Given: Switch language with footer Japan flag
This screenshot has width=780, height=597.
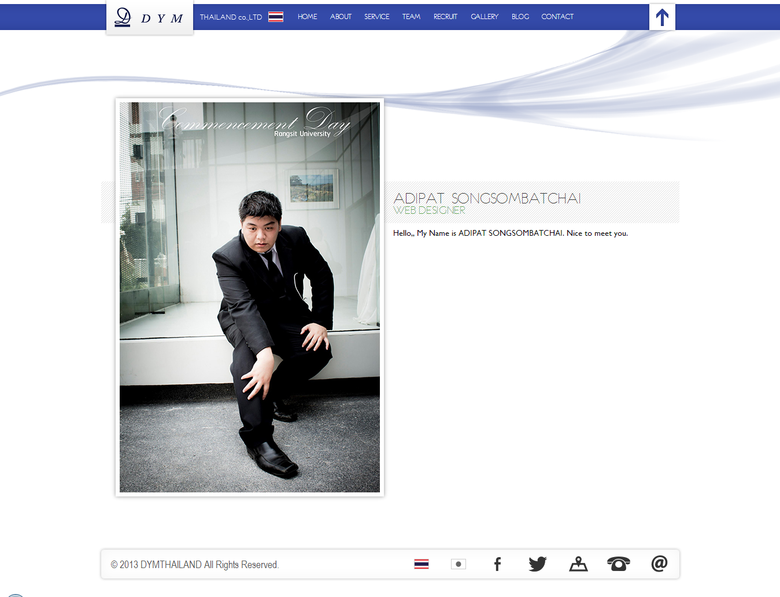Looking at the screenshot, I should tap(459, 564).
